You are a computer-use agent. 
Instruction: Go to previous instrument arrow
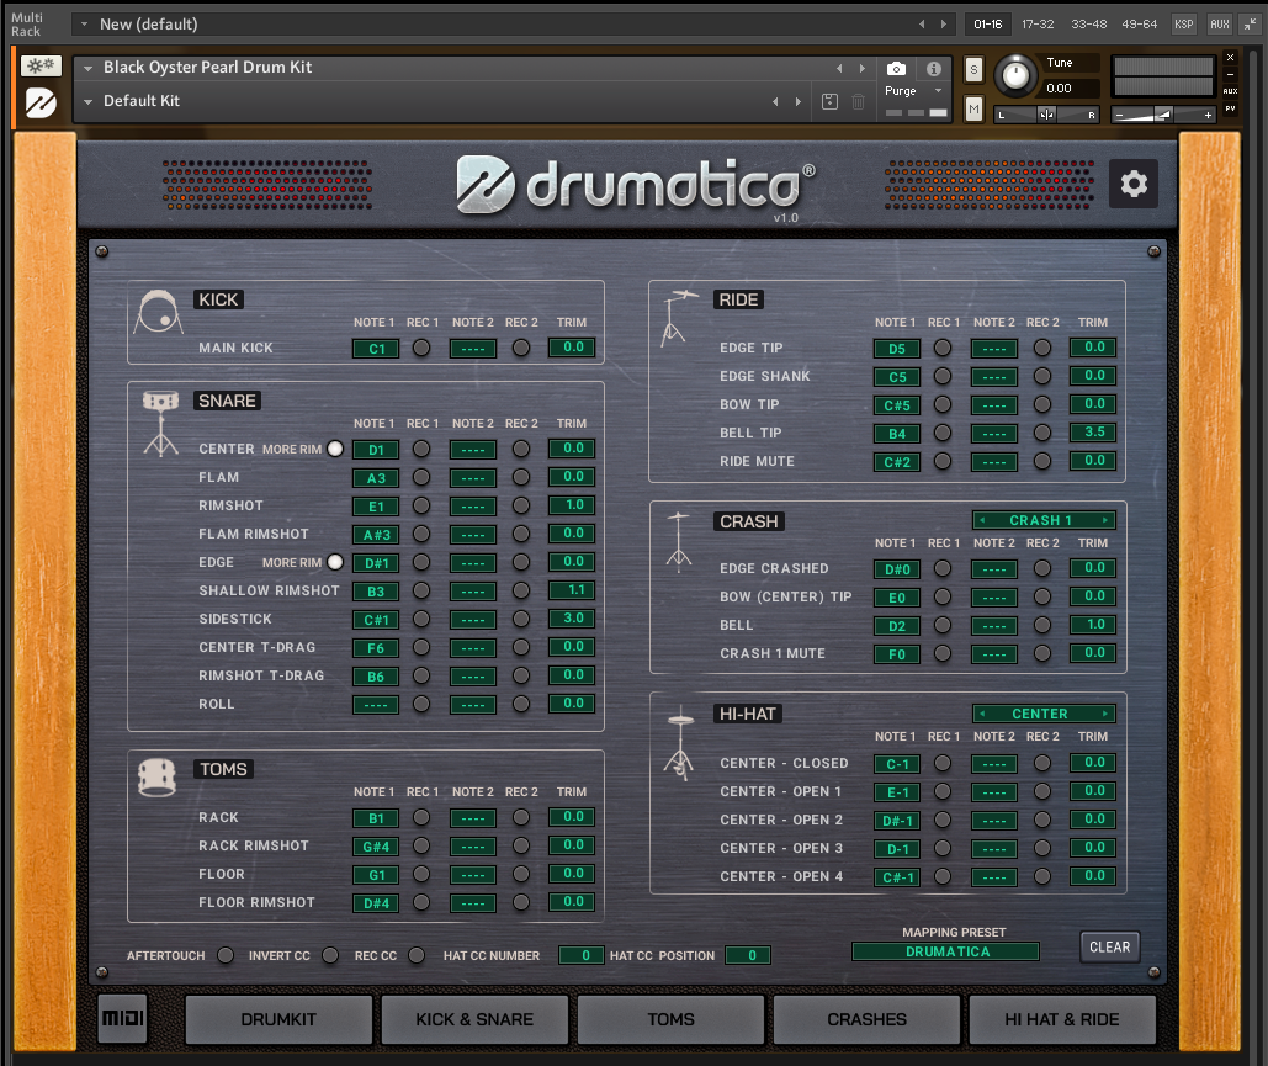839,68
